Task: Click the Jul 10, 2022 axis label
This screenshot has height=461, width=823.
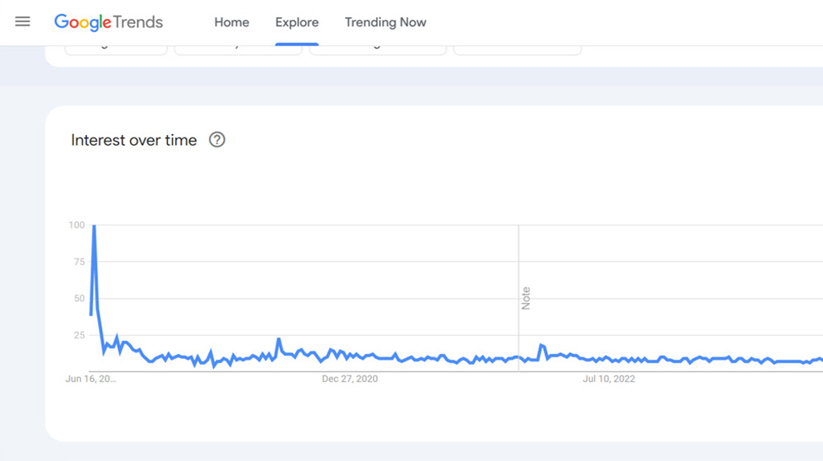Action: point(609,379)
